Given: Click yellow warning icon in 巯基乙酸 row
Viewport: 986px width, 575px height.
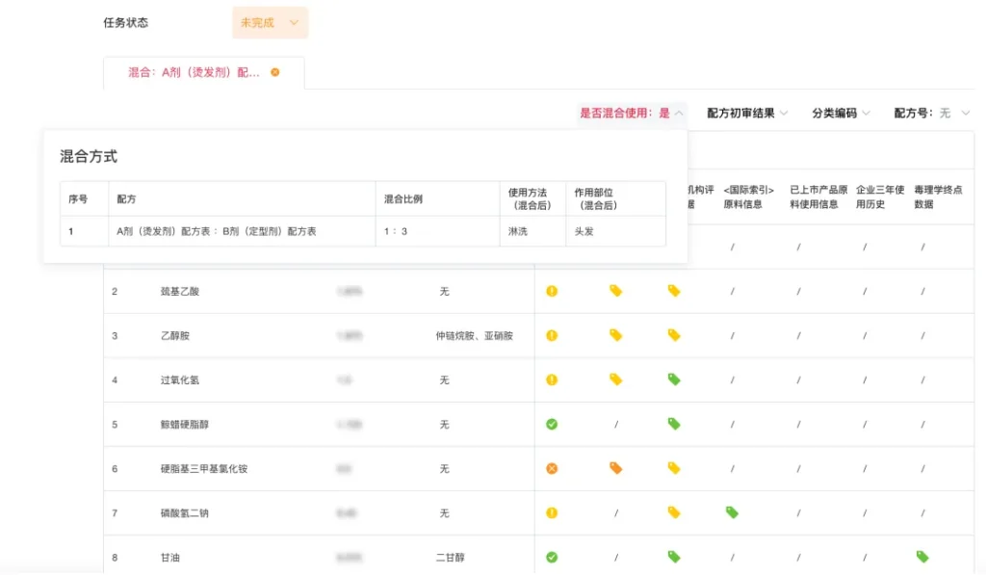Looking at the screenshot, I should [x=552, y=291].
